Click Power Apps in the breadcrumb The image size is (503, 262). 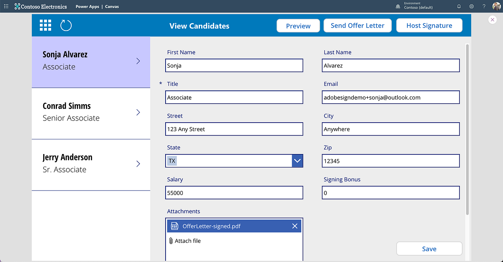87,6
